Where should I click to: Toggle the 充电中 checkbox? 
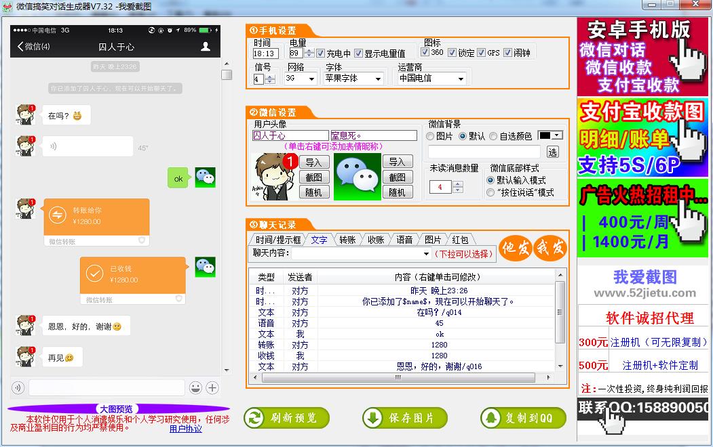[x=320, y=53]
